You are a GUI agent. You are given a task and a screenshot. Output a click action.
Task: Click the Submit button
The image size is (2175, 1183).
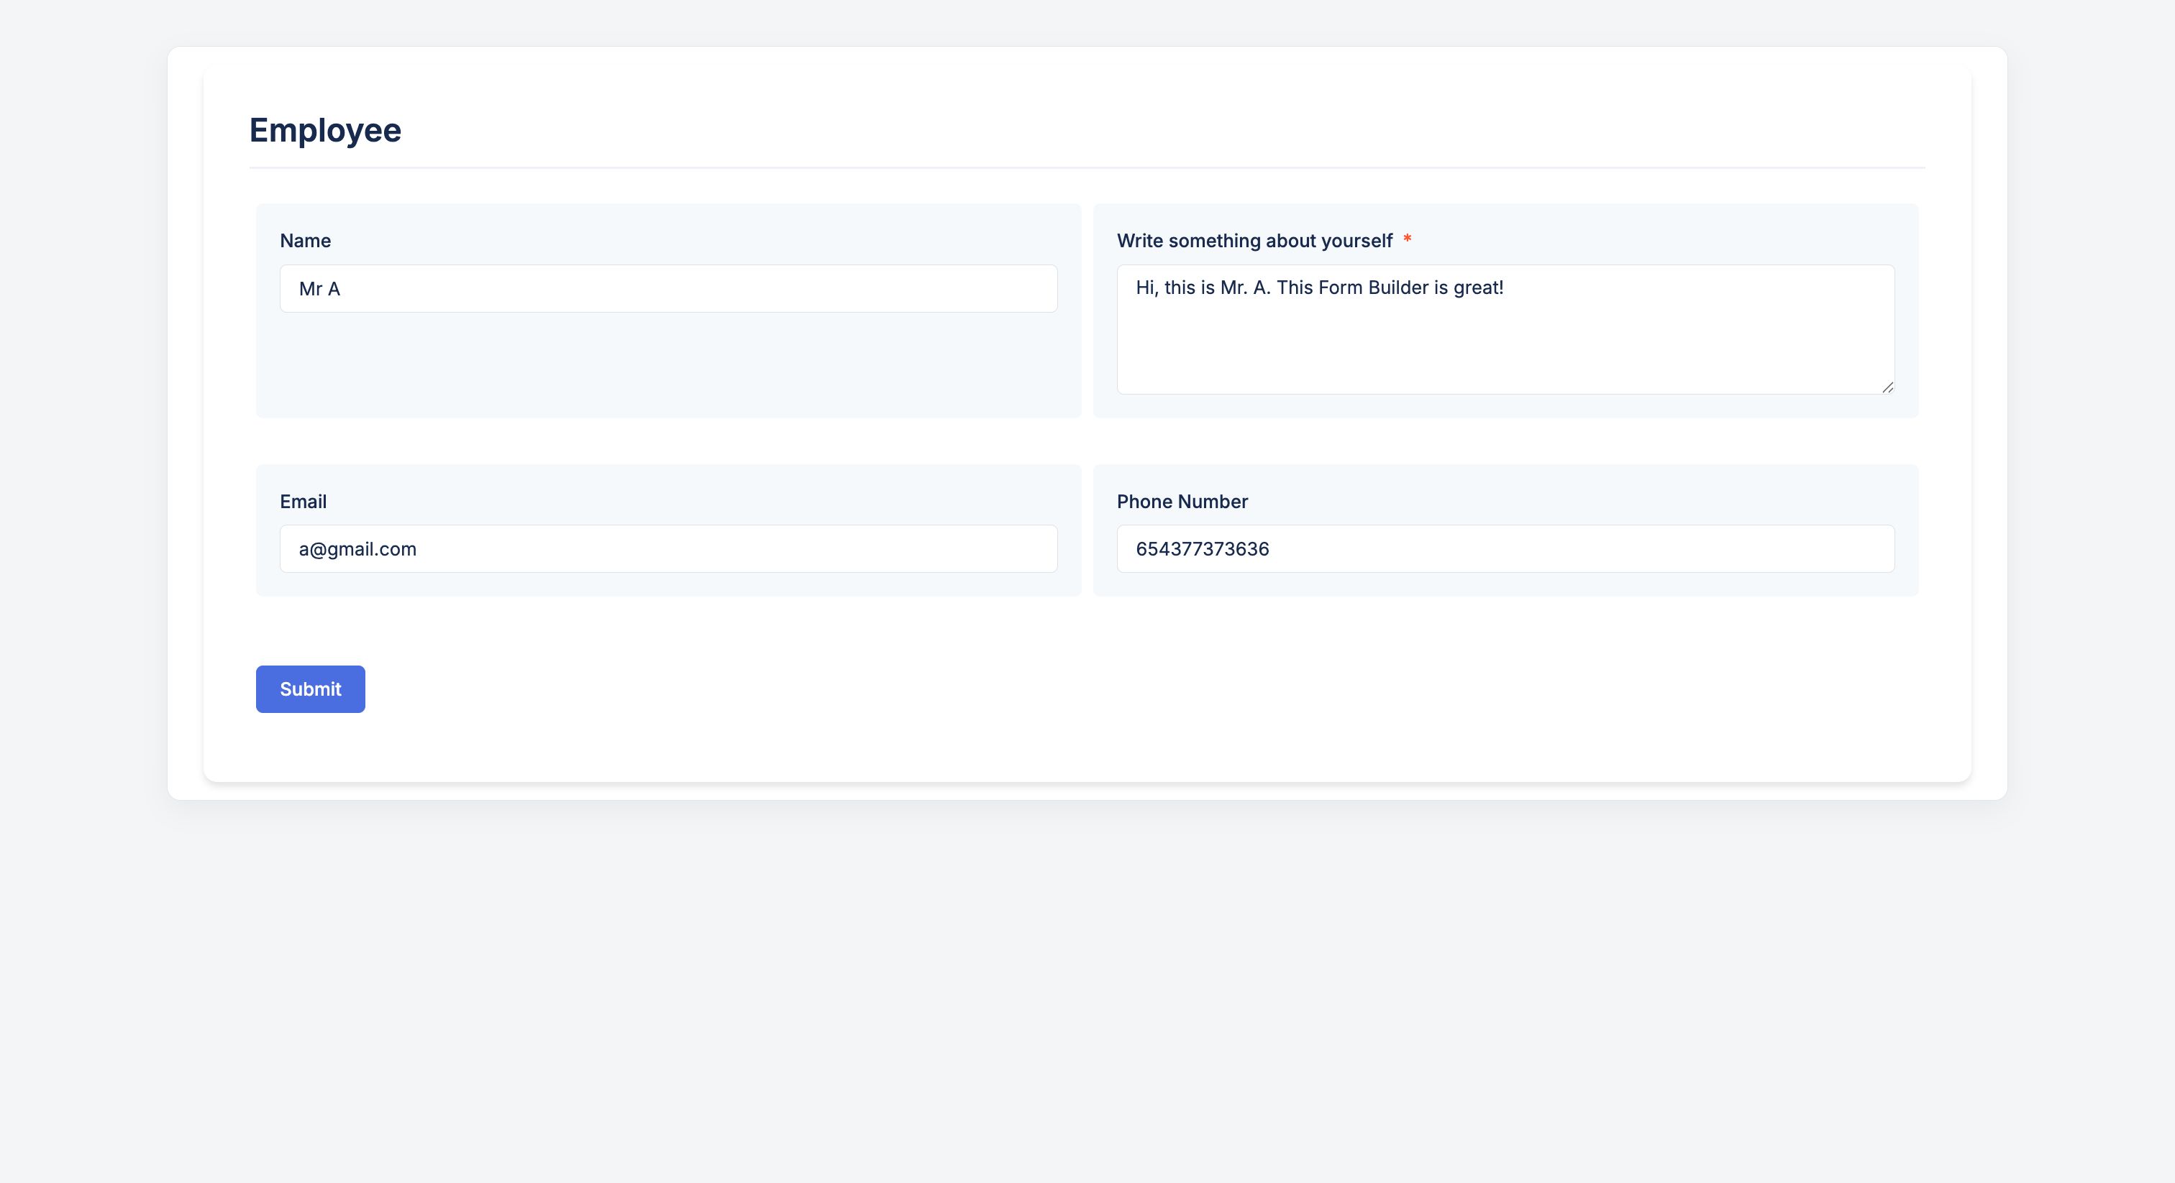(x=310, y=689)
